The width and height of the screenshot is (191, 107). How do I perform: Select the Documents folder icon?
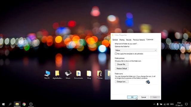click(x=78, y=75)
